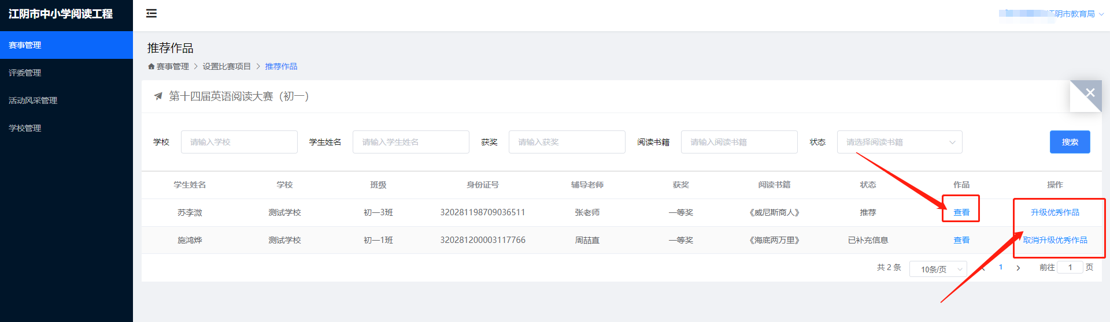The width and height of the screenshot is (1110, 322).
Task: Click the 搜索 button
Action: tap(1070, 142)
